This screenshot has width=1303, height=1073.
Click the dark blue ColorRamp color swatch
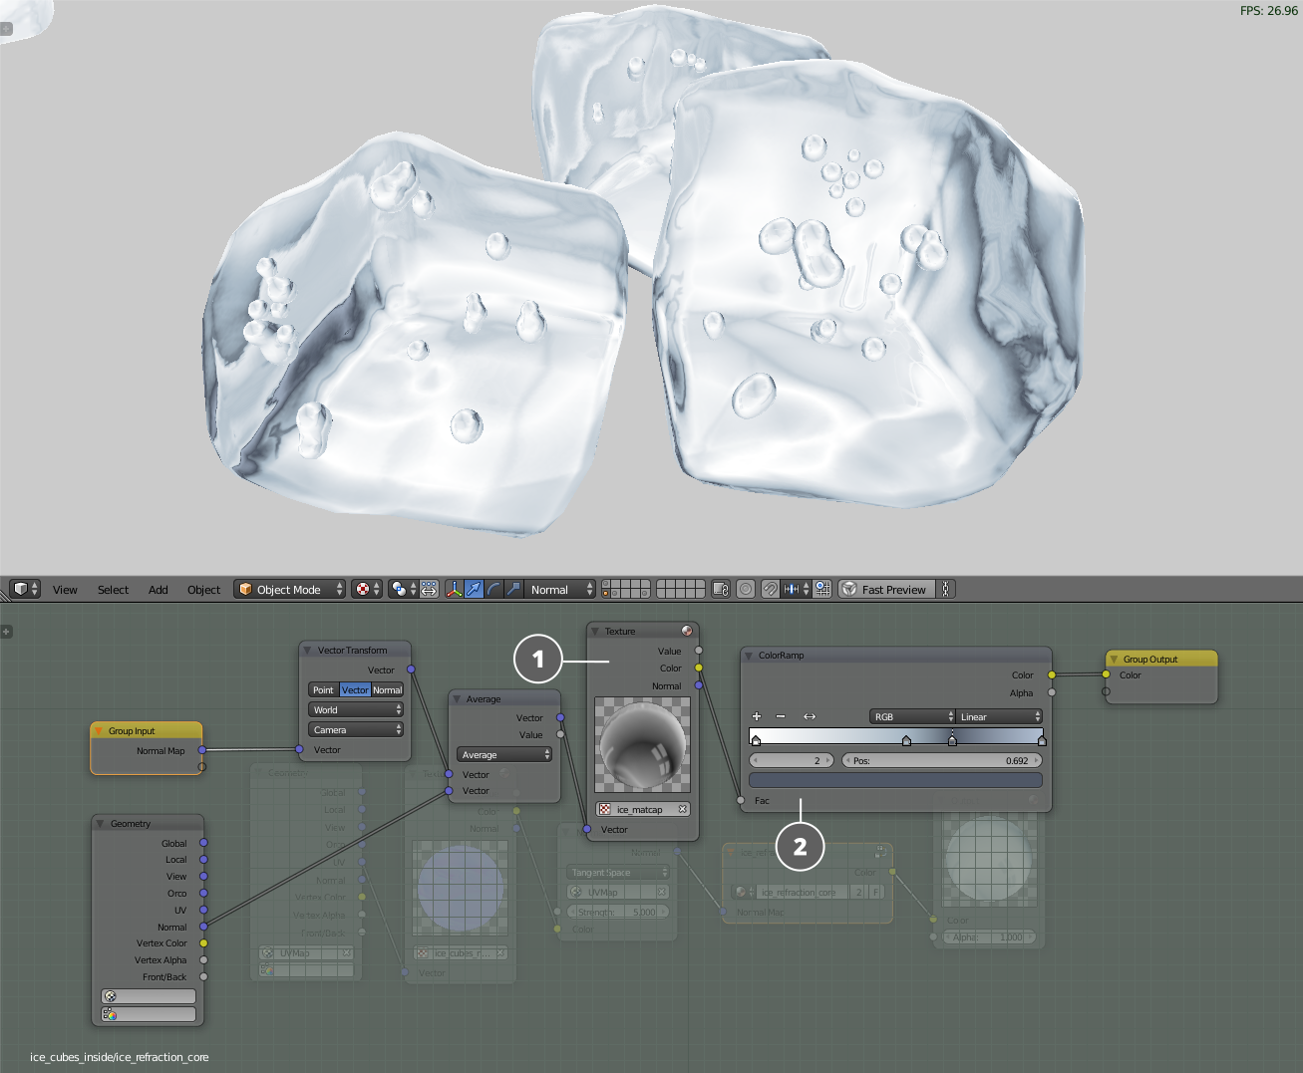(x=895, y=780)
